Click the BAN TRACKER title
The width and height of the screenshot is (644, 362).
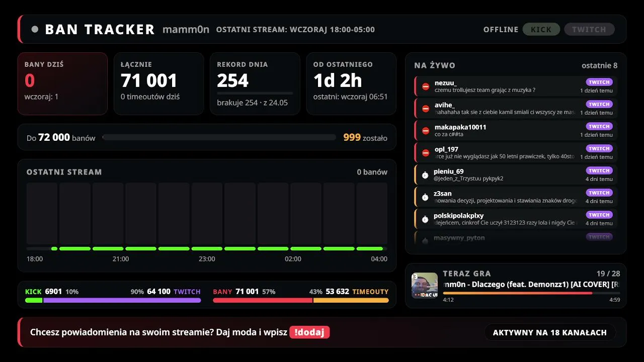(x=100, y=29)
